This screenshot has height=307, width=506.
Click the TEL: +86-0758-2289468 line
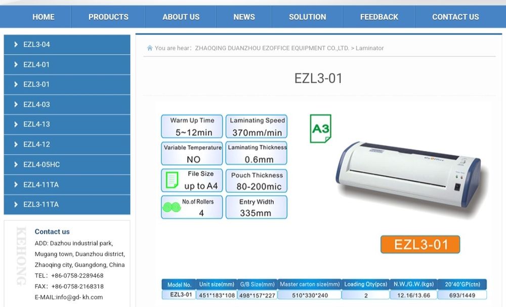(x=69, y=276)
